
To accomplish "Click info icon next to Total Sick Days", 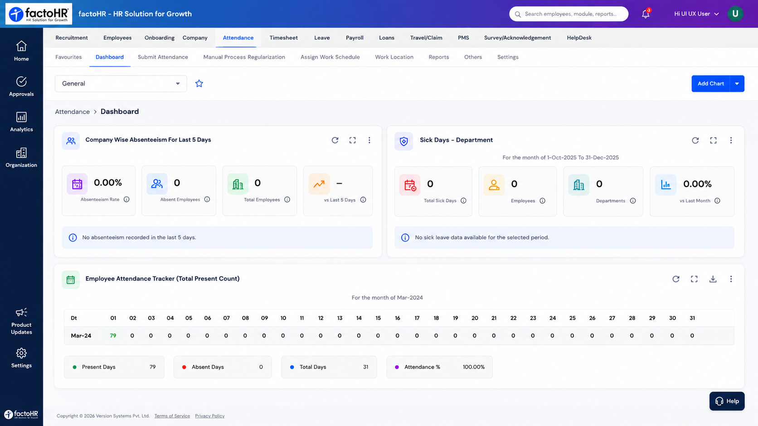I will (463, 201).
